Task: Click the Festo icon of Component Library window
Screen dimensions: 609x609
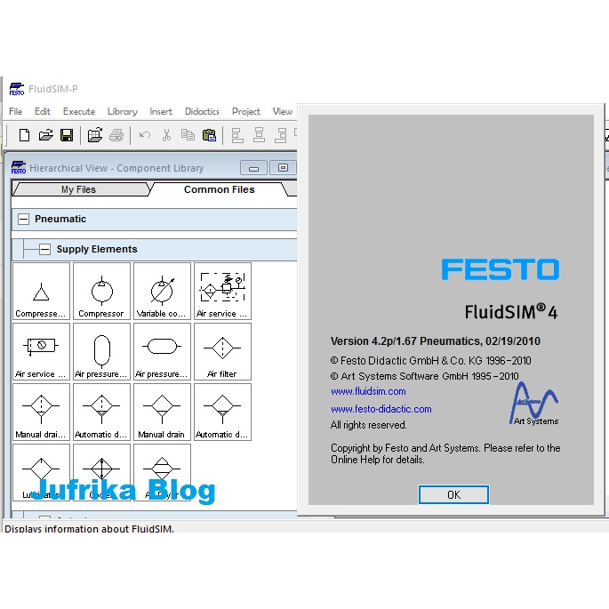Action: pos(19,168)
